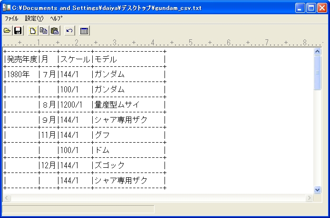330x218 pixels.
Task: Click the vertical scrollbar up arrow
Action: tap(317, 51)
